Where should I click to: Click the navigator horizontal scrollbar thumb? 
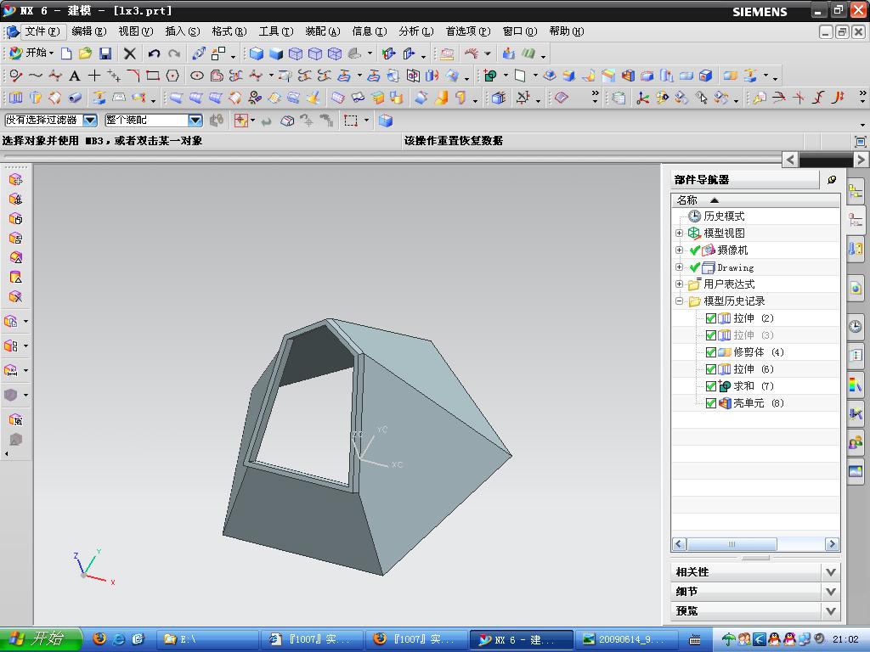coord(732,544)
